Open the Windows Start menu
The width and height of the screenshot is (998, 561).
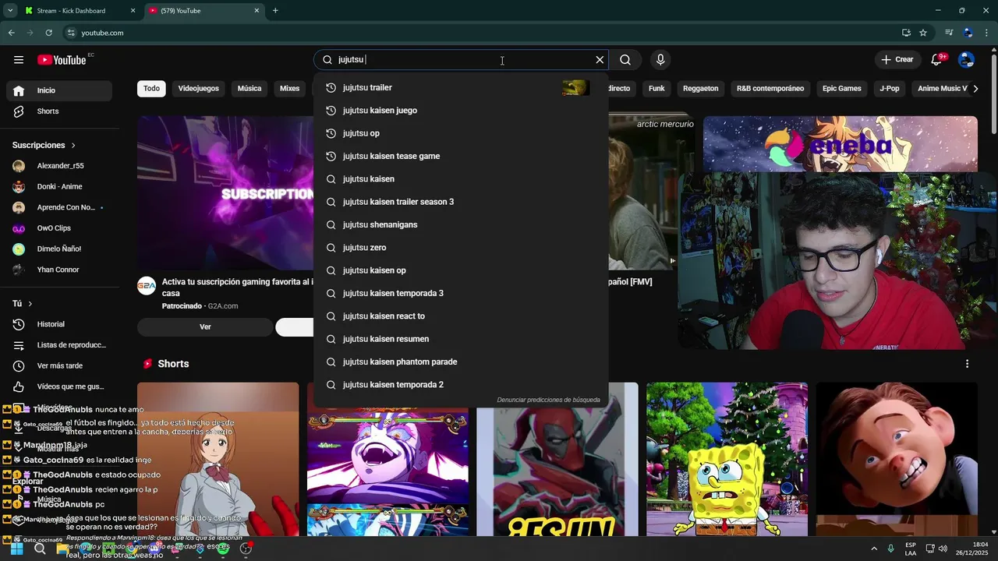point(16,549)
